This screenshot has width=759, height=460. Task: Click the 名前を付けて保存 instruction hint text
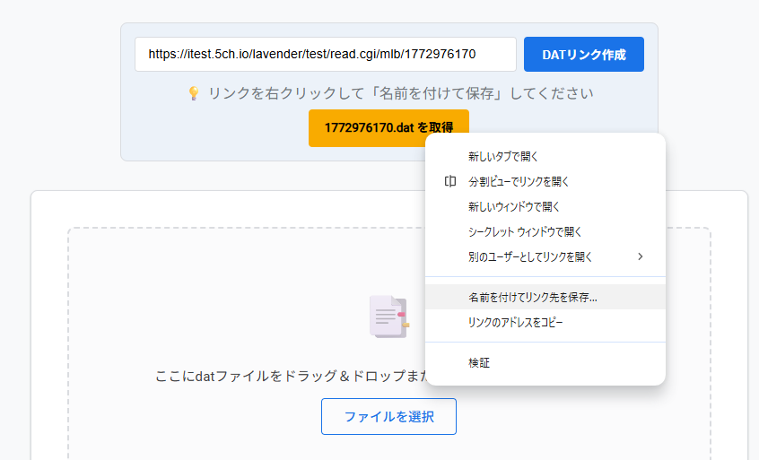click(400, 93)
